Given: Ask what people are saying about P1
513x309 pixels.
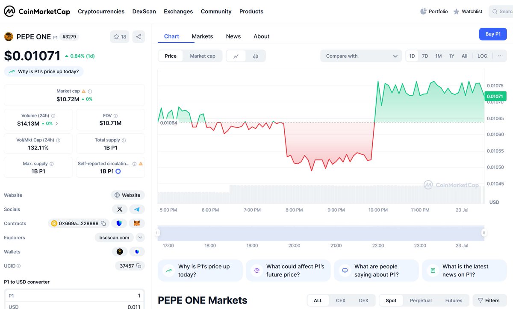Looking at the screenshot, I should pyautogui.click(x=376, y=271).
